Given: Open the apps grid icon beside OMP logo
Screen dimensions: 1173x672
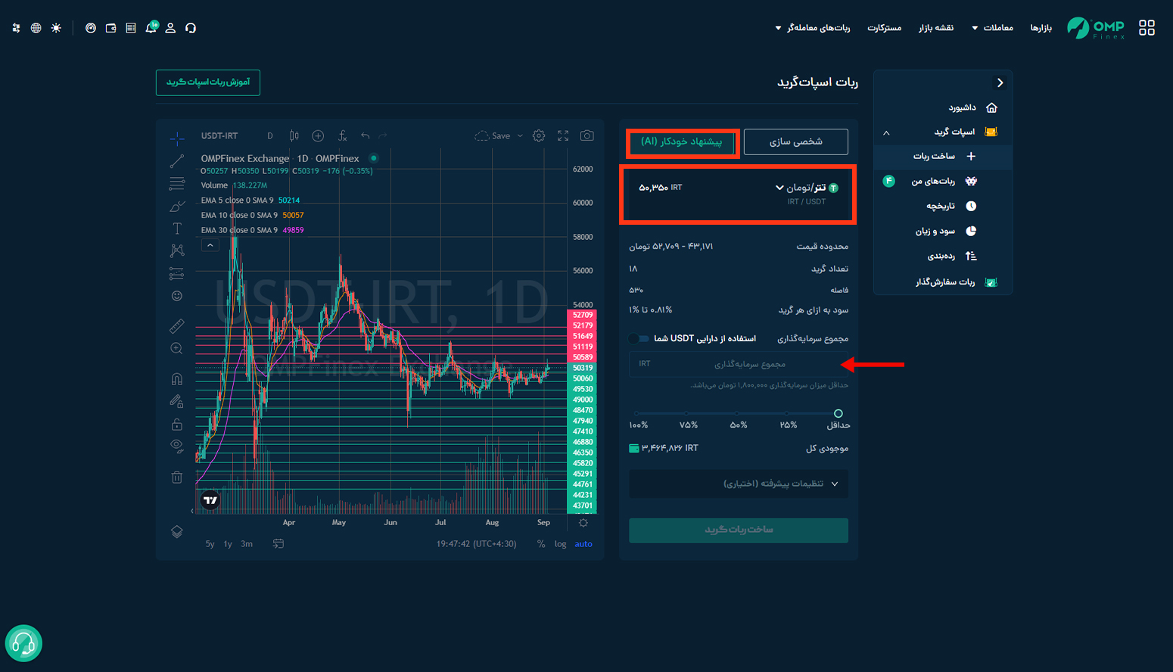Looking at the screenshot, I should (1147, 28).
